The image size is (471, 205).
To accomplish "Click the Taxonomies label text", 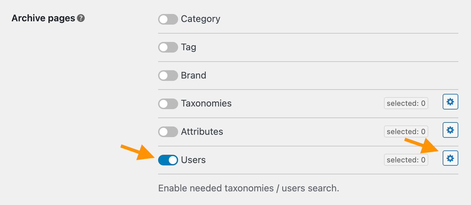I will tap(206, 103).
